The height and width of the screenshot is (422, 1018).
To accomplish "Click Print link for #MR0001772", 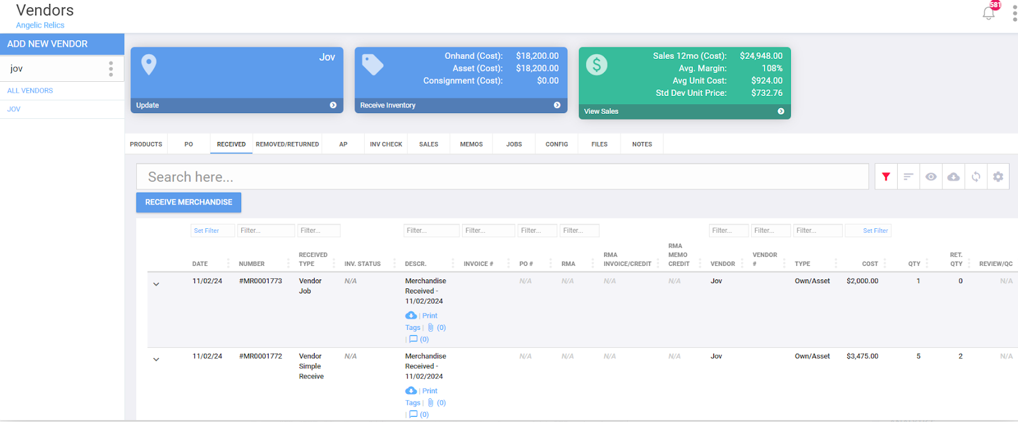I will point(430,391).
